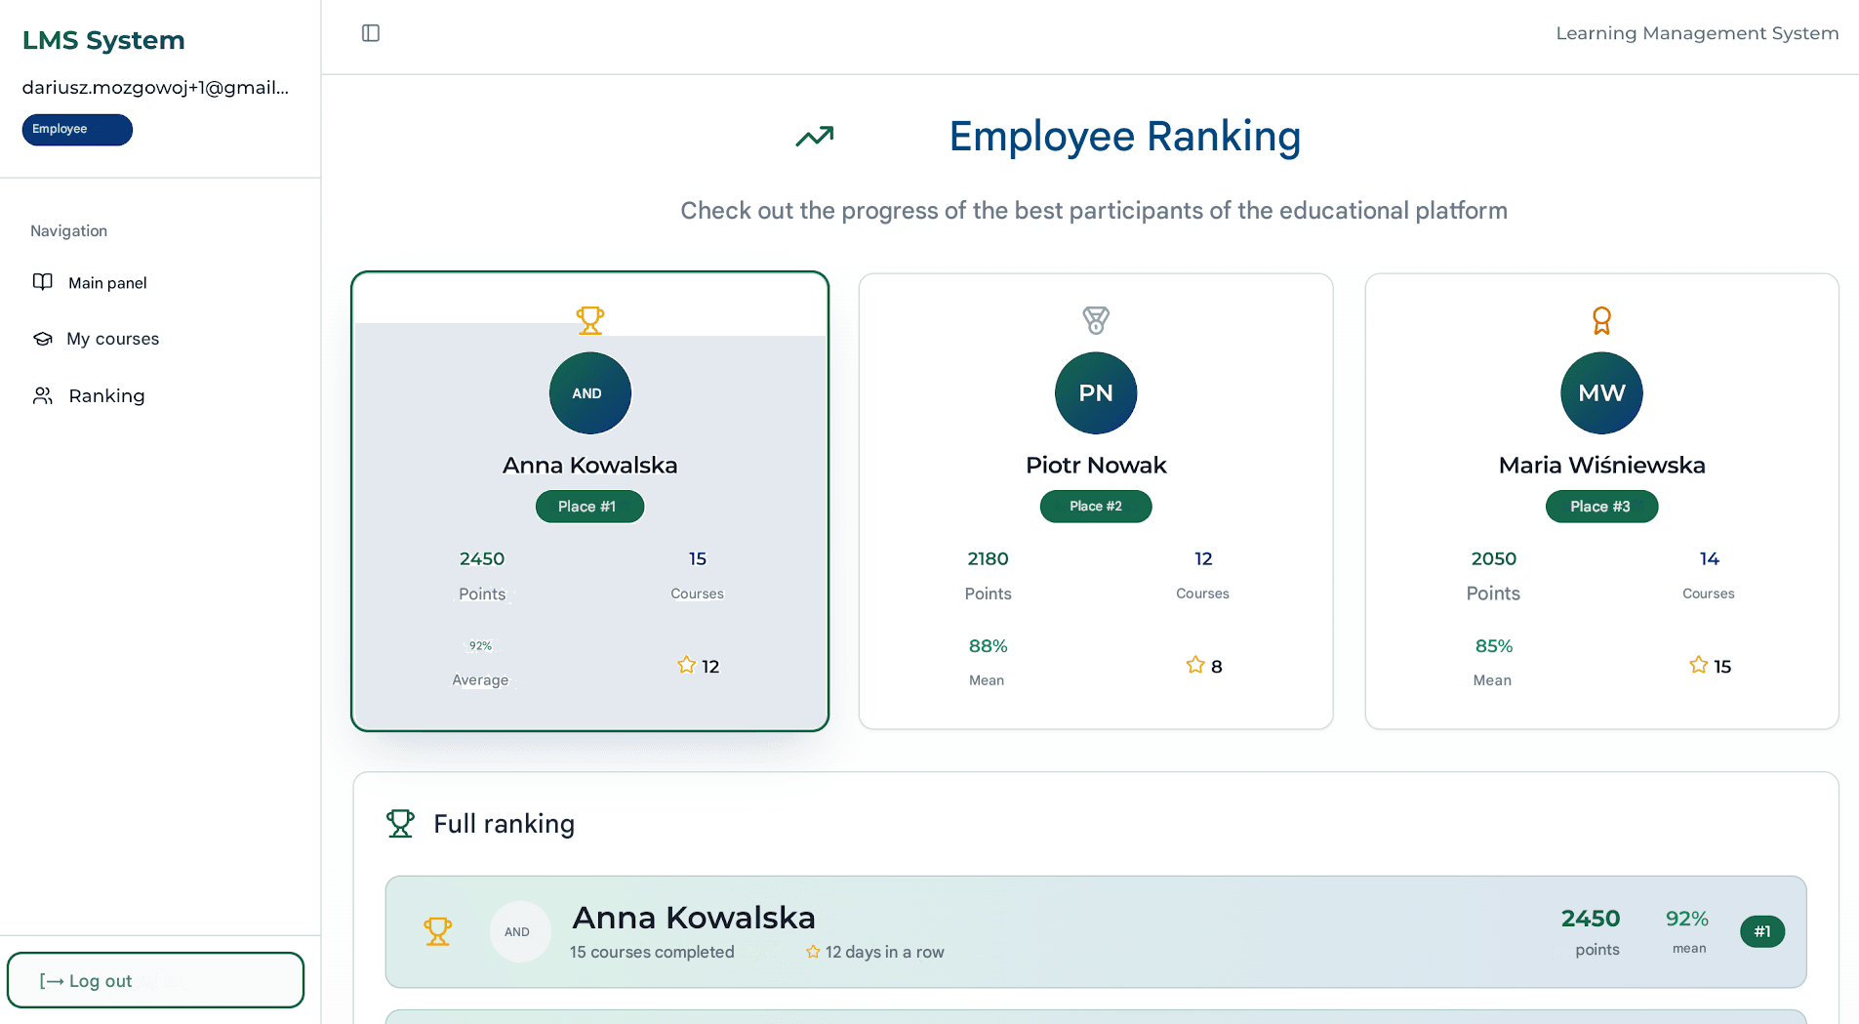
Task: Click the small AND avatar in the full ranking row
Action: click(x=520, y=931)
